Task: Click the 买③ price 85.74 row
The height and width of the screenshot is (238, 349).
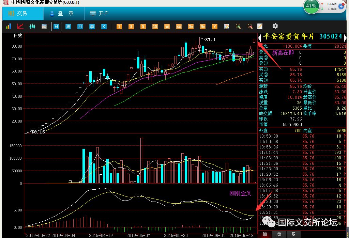Action: 302,80
